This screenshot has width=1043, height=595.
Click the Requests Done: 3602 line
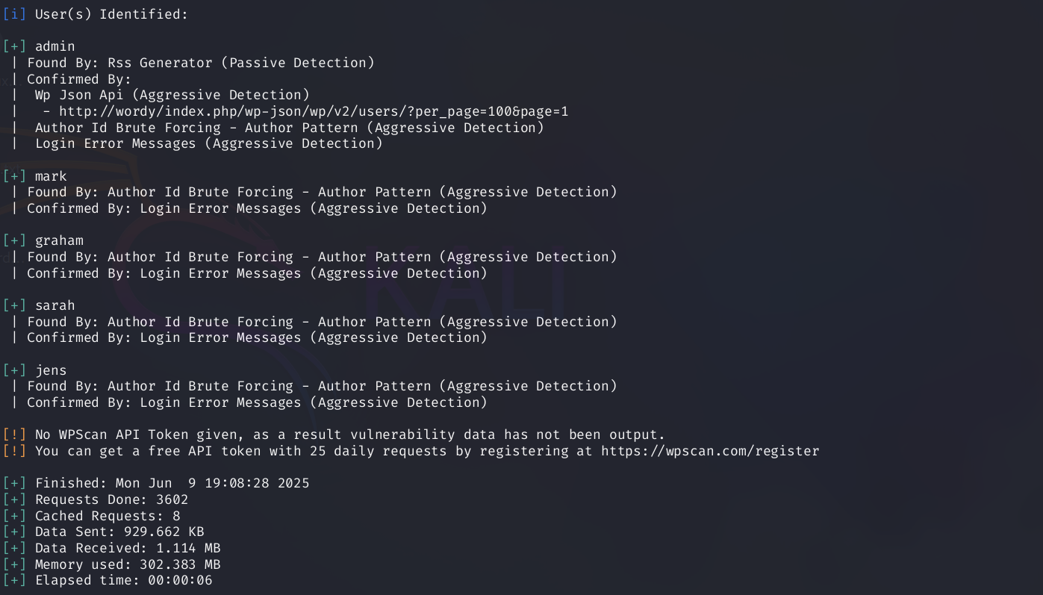tap(111, 499)
